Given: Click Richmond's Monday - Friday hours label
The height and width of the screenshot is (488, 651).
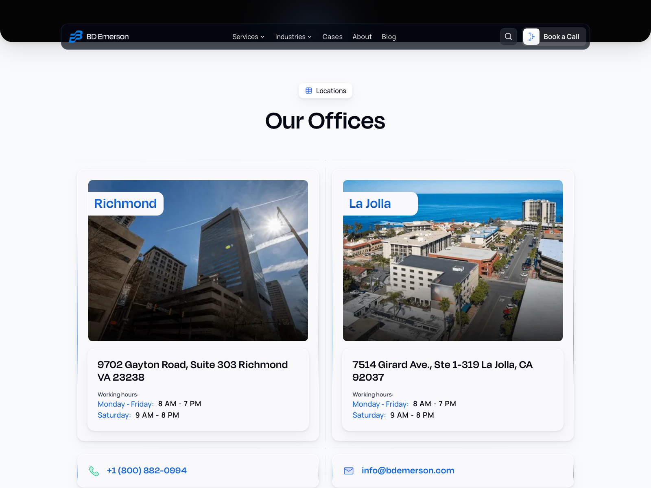Looking at the screenshot, I should click(126, 404).
